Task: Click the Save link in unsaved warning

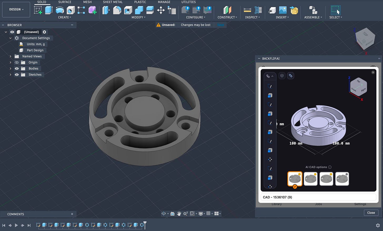Action: coord(221,25)
